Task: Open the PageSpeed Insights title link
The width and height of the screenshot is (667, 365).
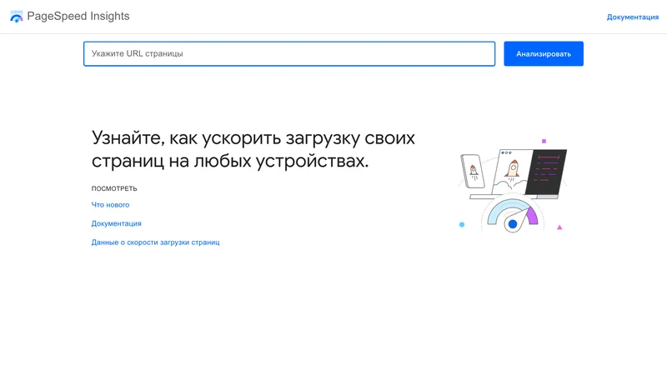Action: click(x=78, y=16)
